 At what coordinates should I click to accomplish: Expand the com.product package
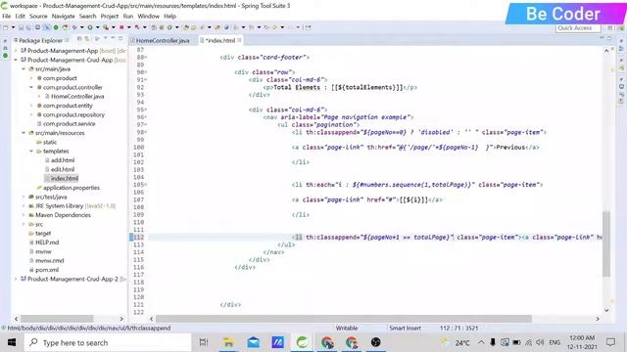click(x=31, y=78)
